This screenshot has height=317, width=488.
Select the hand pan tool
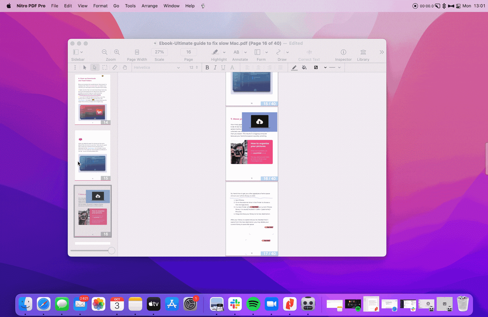click(x=125, y=67)
